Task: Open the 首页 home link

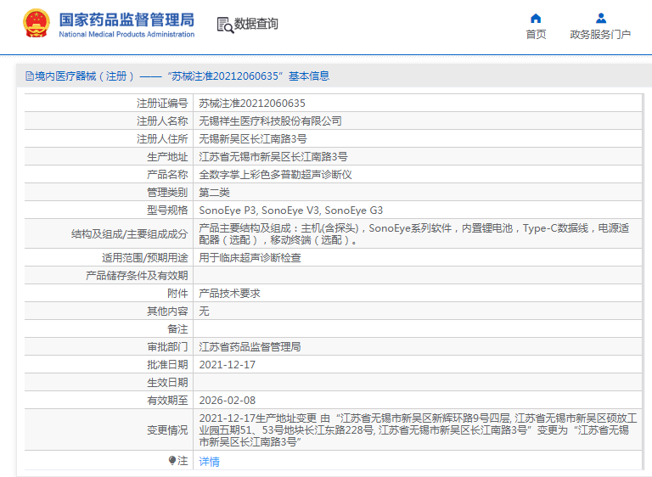Action: coord(536,35)
